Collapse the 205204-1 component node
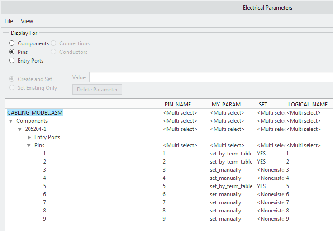 [20, 129]
